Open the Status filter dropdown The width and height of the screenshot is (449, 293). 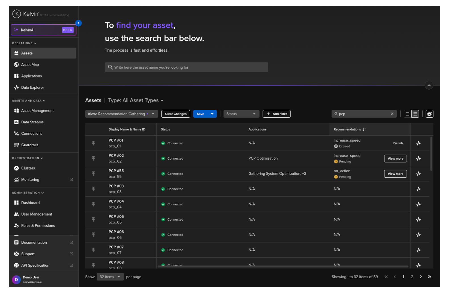point(241,114)
